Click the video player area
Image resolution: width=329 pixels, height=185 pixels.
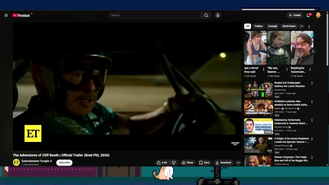[x=127, y=86]
